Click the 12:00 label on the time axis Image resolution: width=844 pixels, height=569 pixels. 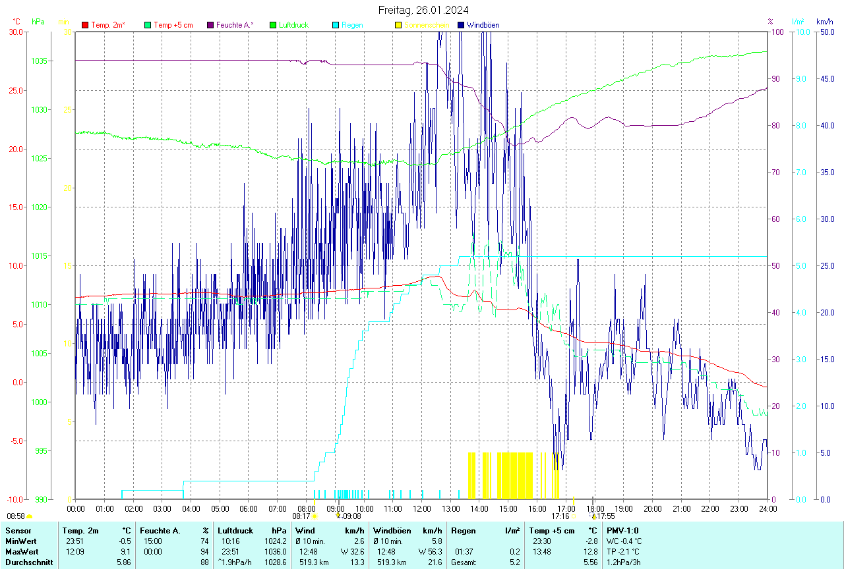coord(421,508)
